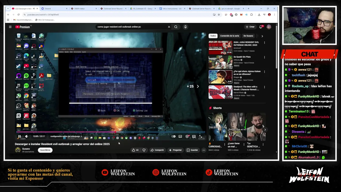The height and width of the screenshot is (192, 341).
Task: Seek on the video progress bar
Action: click(111, 132)
